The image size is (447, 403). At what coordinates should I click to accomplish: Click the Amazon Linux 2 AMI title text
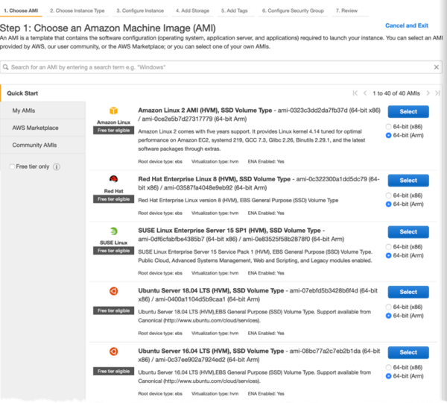click(205, 110)
